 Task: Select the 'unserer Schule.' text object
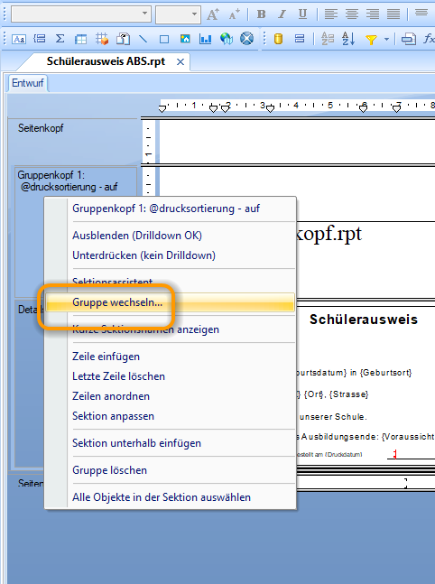(333, 417)
